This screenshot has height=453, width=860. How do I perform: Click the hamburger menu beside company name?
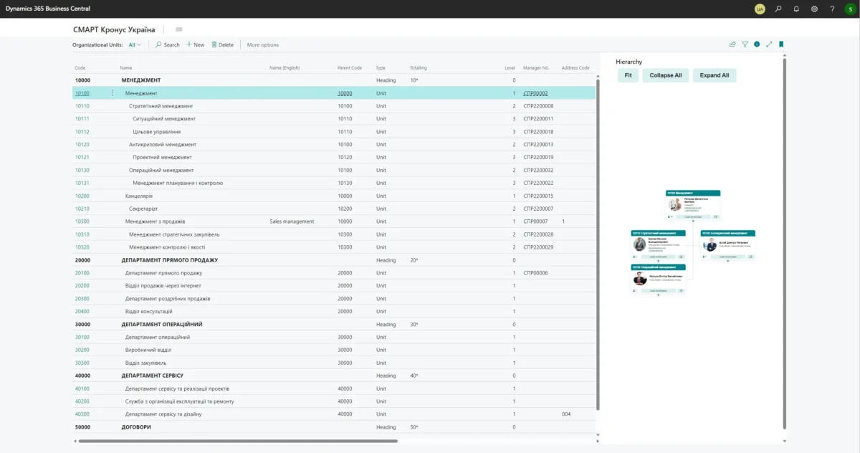[x=178, y=29]
